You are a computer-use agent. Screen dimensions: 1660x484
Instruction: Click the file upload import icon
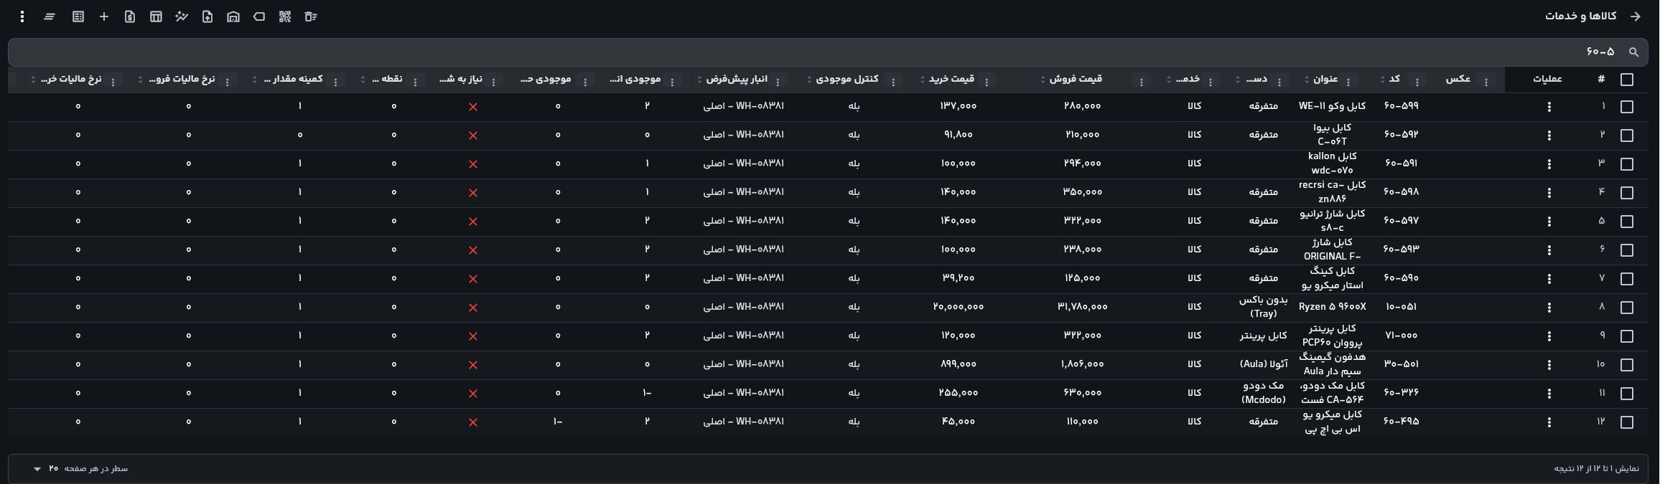click(207, 16)
